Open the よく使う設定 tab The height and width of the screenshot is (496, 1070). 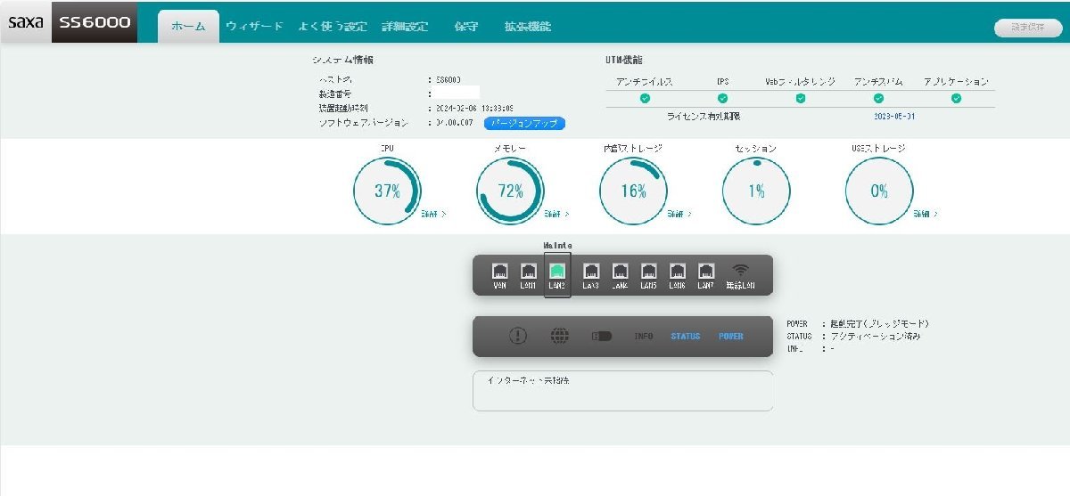point(333,27)
